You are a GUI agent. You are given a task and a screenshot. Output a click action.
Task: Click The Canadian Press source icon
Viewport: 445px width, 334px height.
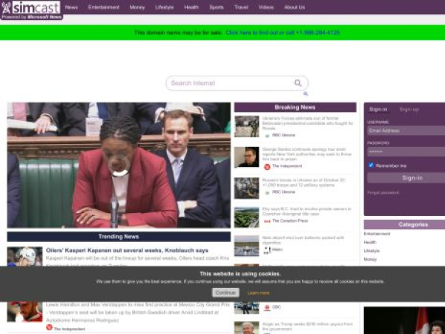tap(267, 220)
